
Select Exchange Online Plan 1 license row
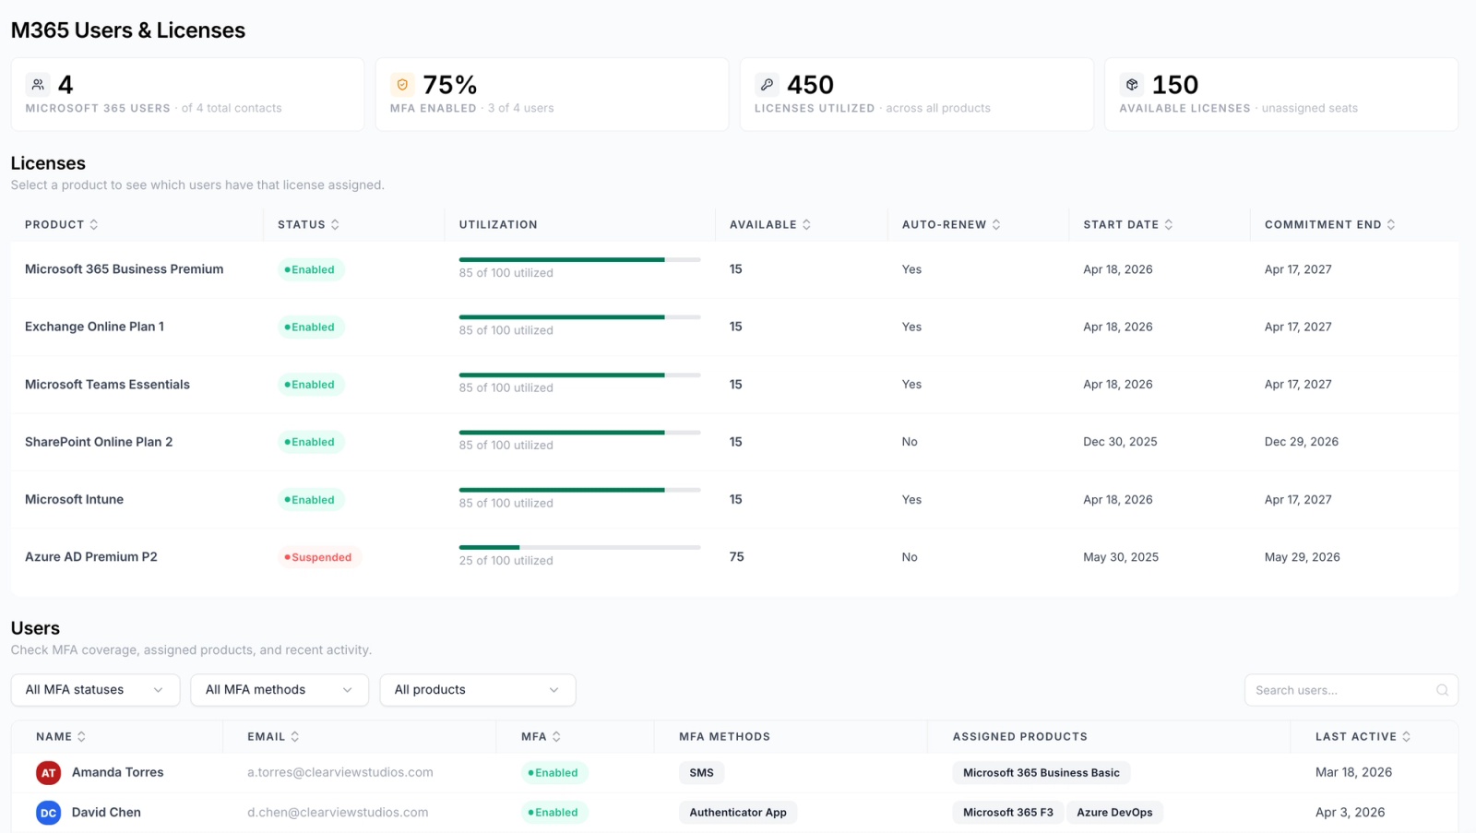click(734, 327)
